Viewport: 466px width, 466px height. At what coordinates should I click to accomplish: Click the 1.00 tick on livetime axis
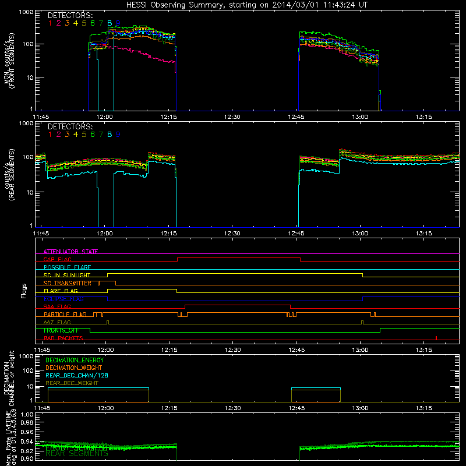click(x=27, y=415)
